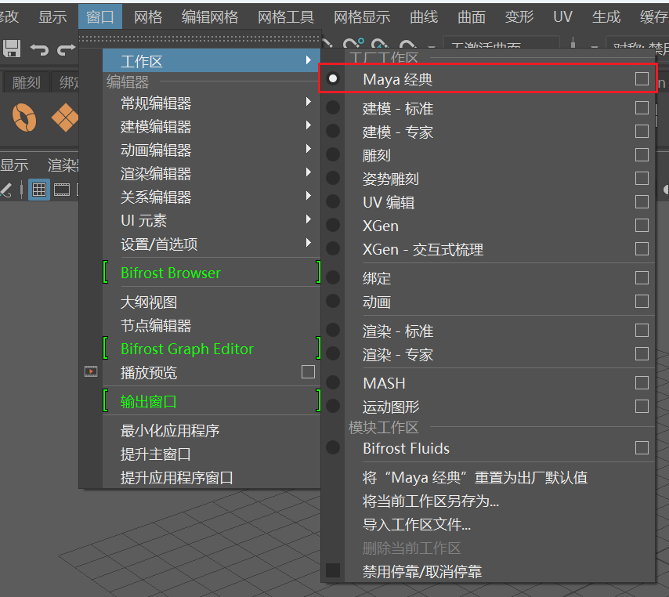Screen dimensions: 669x597
Task: Expand the 关系编辑器 submenu
Action: click(212, 197)
